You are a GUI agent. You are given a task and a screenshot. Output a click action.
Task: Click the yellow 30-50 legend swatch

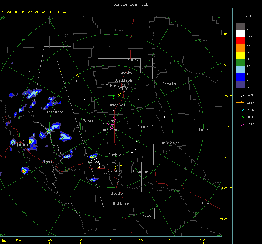click(x=240, y=55)
